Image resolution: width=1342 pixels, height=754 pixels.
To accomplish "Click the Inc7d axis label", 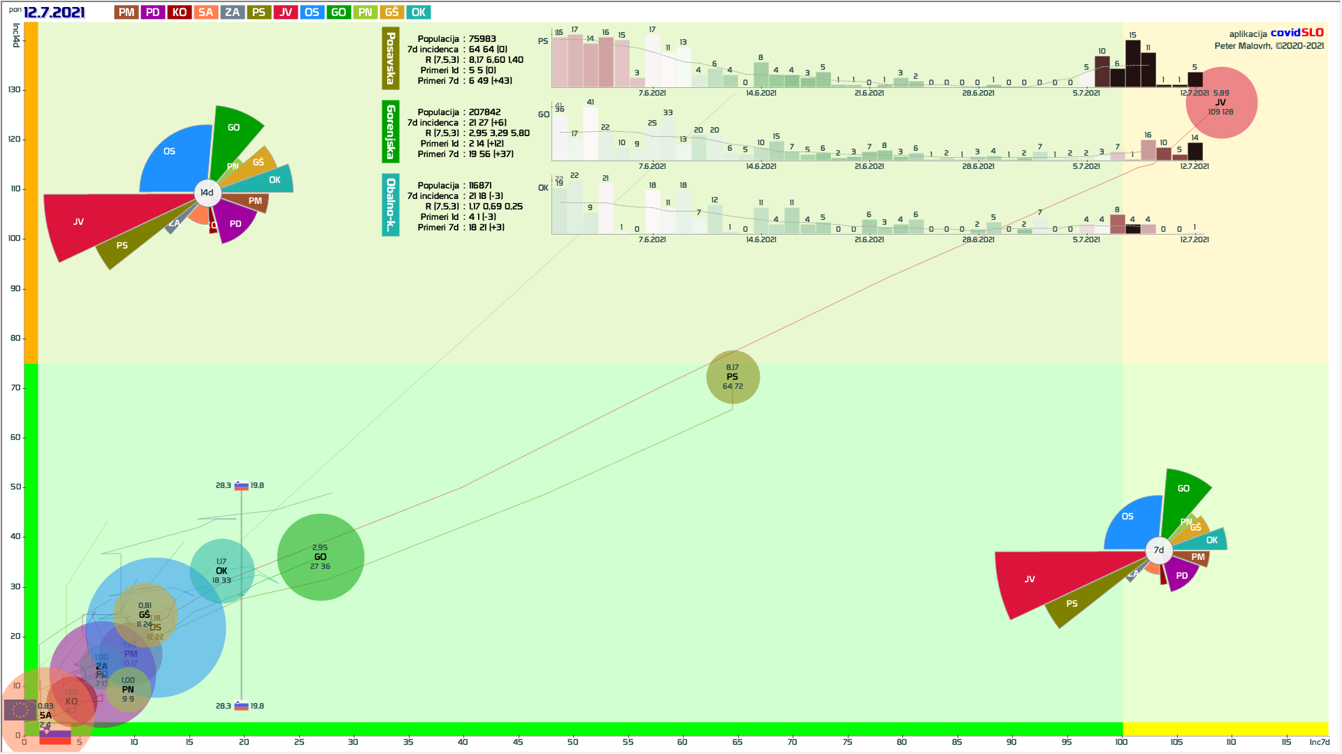I will pos(1319,742).
